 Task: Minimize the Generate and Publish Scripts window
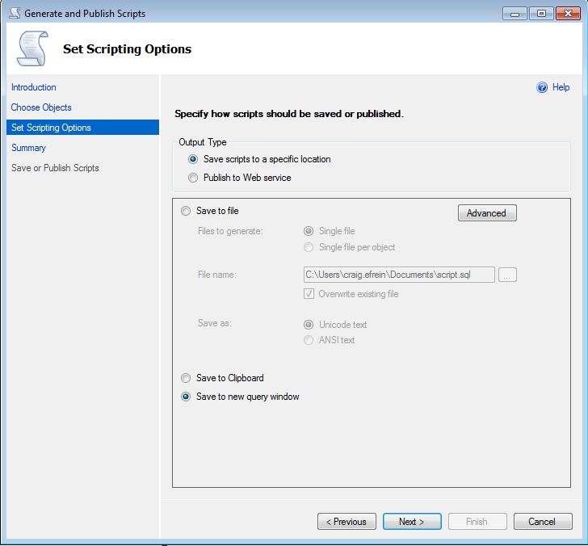point(514,14)
